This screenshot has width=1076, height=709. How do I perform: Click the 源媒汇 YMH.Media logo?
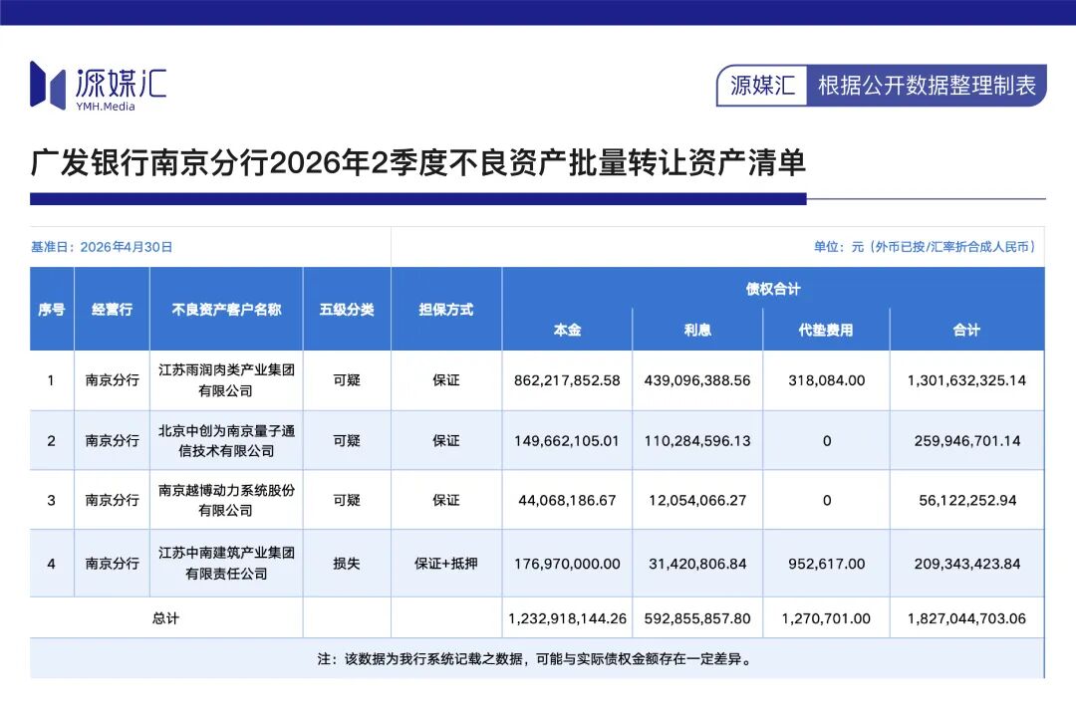click(98, 86)
